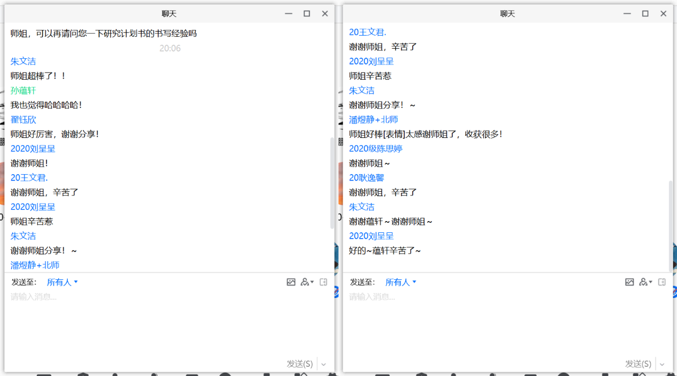The height and width of the screenshot is (376, 677).
Task: Select message 谢谢师姐～ under 2020级陈思婷
Action: (x=370, y=163)
